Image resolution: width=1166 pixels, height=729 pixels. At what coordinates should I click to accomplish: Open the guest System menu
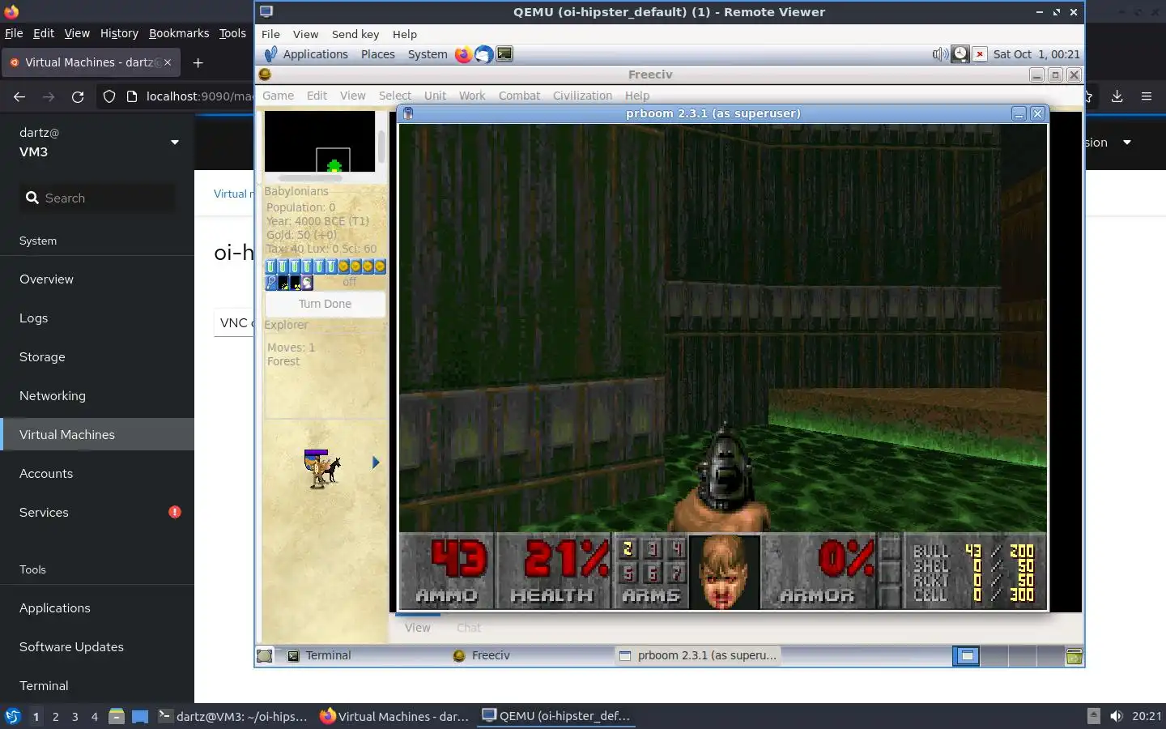tap(428, 54)
